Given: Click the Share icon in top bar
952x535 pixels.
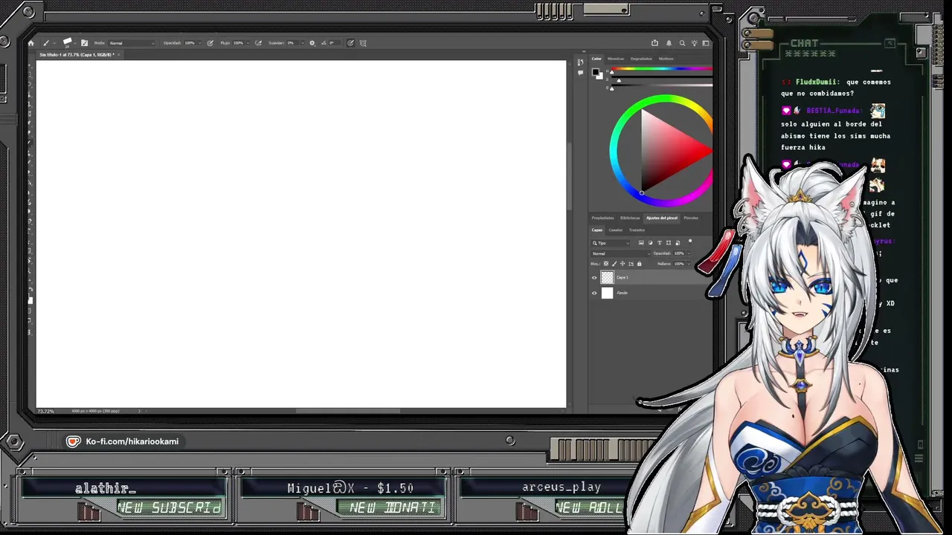Looking at the screenshot, I should click(654, 43).
